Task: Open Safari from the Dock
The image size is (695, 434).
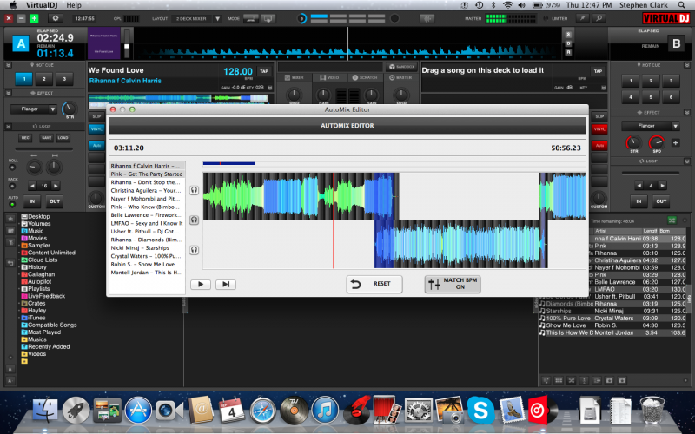Action: pyautogui.click(x=263, y=411)
